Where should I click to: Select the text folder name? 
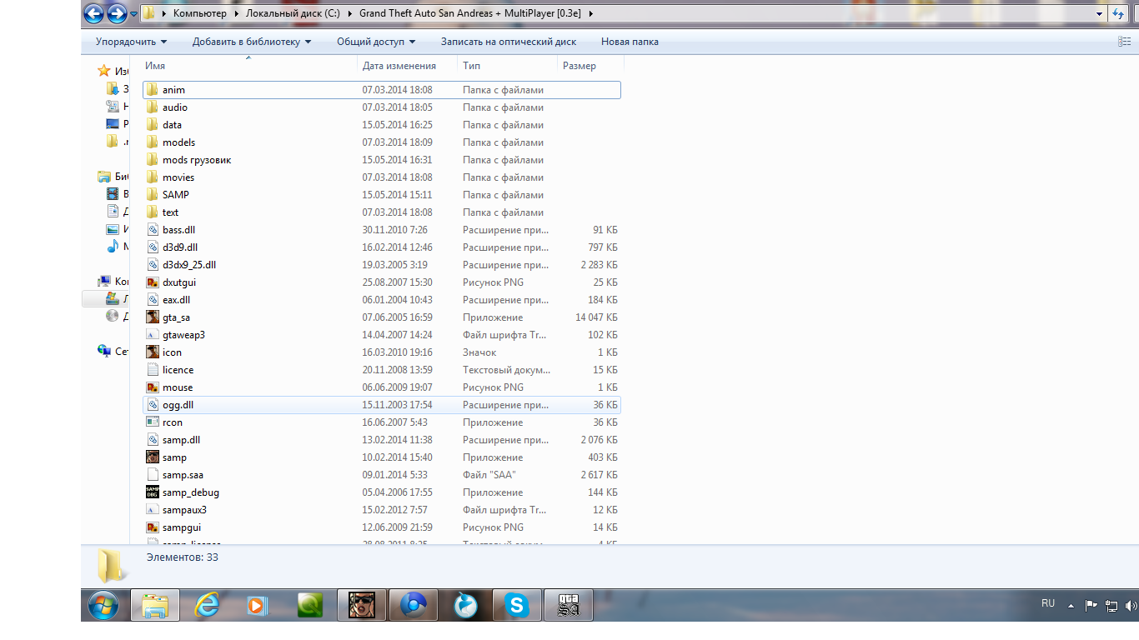click(171, 212)
